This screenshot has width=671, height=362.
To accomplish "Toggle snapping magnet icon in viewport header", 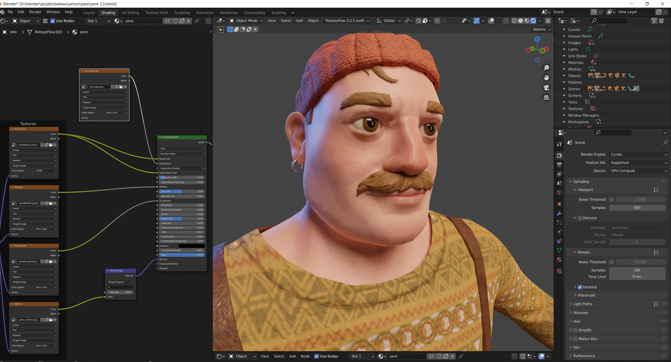I will [x=418, y=21].
